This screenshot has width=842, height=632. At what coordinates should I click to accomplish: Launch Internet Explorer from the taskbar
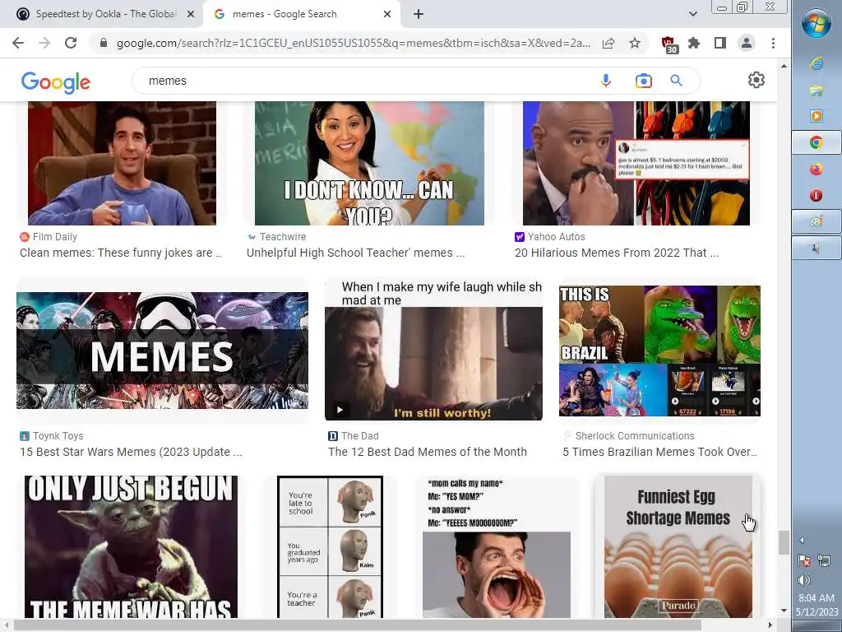coord(817,63)
